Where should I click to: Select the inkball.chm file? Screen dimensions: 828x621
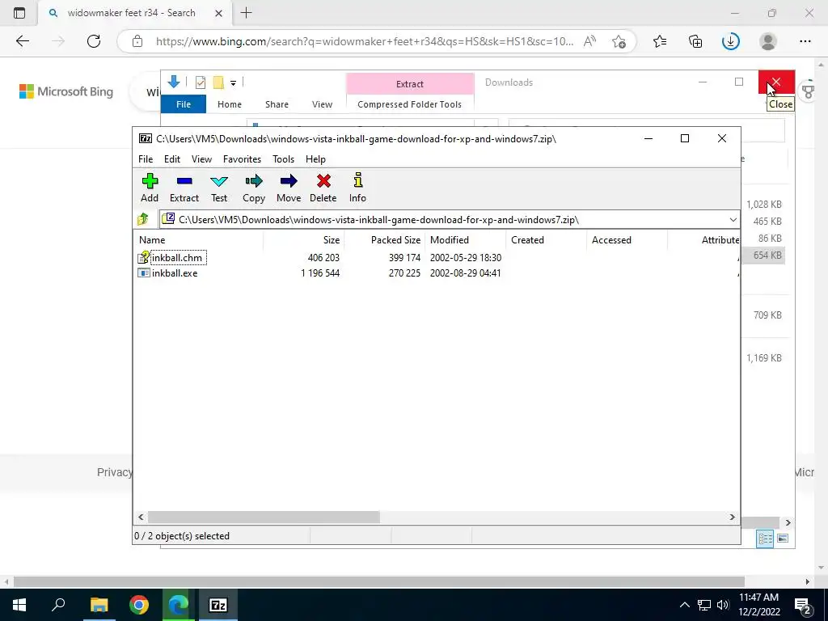pyautogui.click(x=177, y=258)
